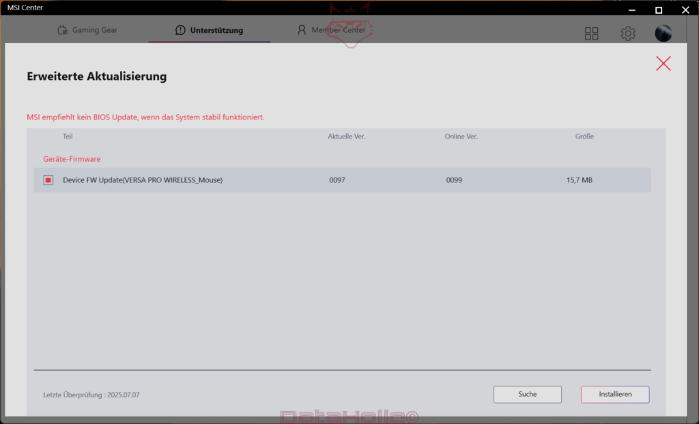This screenshot has height=424, width=699.
Task: Click the Größe column header
Action: tap(584, 137)
